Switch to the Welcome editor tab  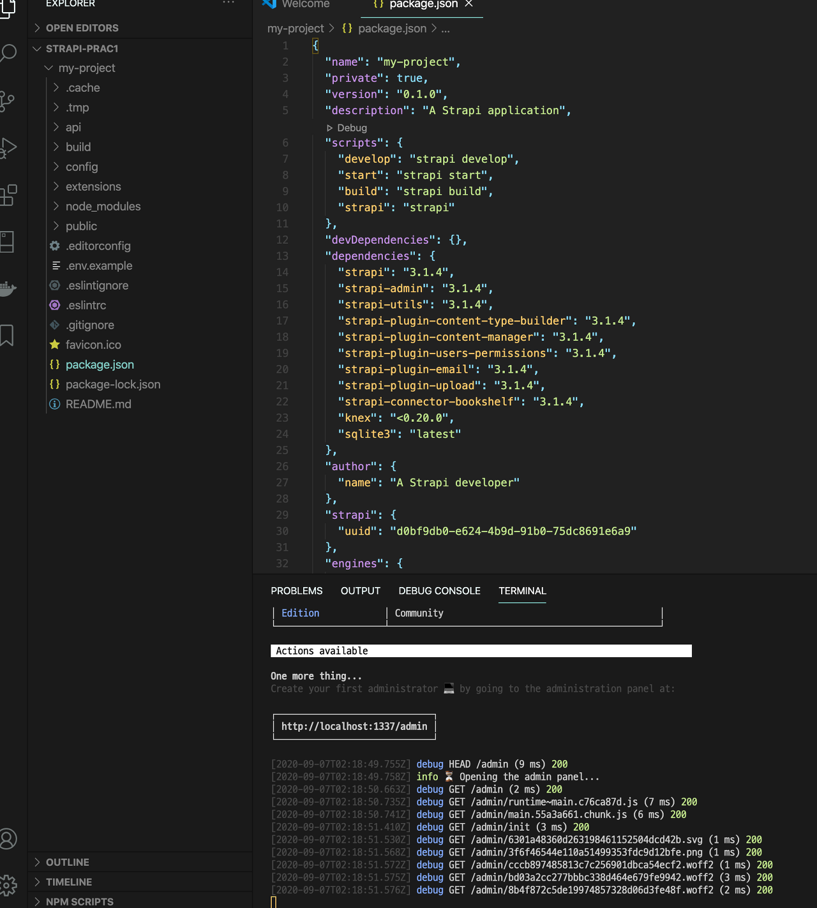pos(306,4)
